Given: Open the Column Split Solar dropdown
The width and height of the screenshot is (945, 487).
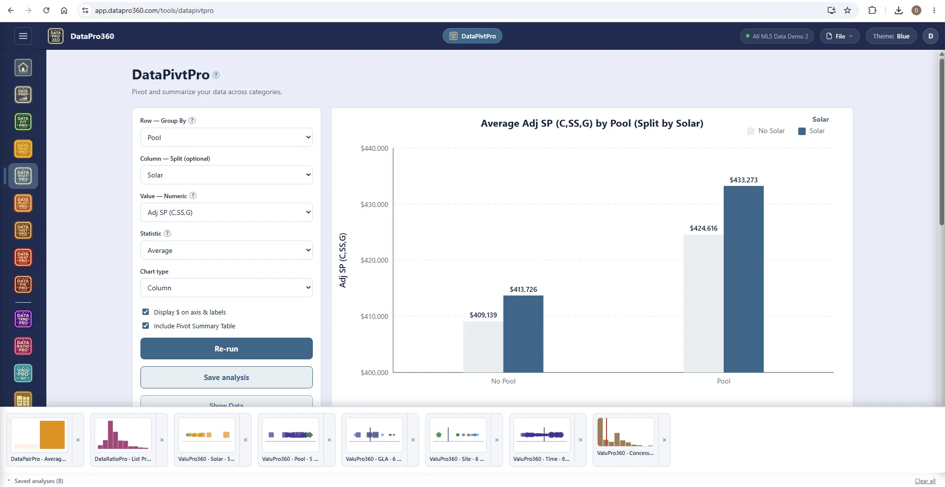Looking at the screenshot, I should pos(227,175).
